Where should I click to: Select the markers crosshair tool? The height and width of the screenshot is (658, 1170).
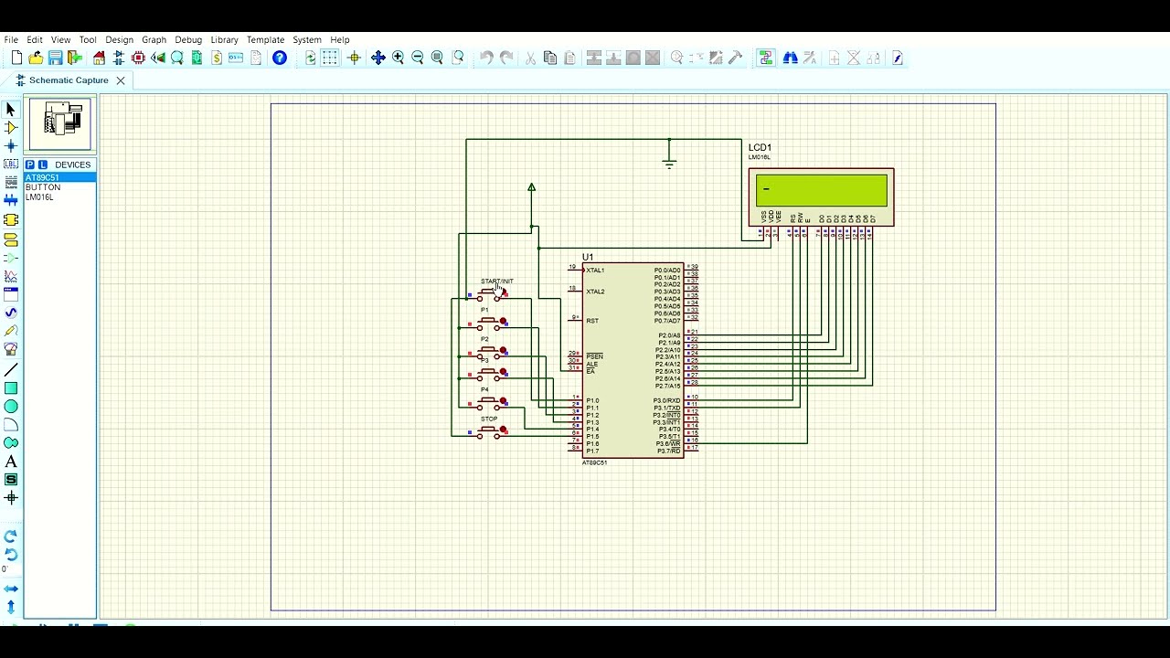[11, 498]
